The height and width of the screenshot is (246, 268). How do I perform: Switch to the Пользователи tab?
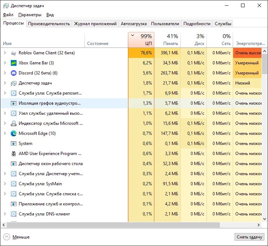pyautogui.click(x=165, y=24)
